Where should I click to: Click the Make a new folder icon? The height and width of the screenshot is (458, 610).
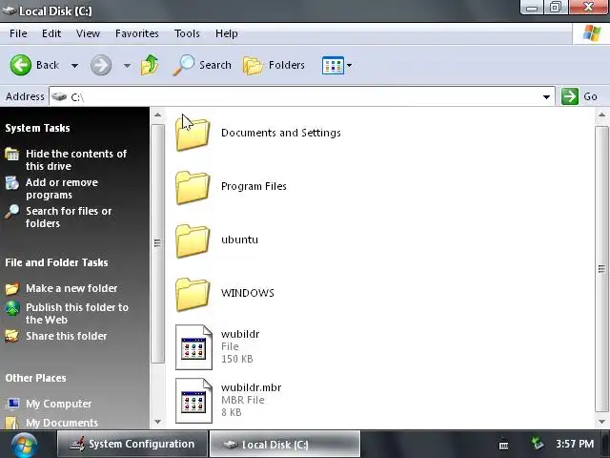[12, 288]
